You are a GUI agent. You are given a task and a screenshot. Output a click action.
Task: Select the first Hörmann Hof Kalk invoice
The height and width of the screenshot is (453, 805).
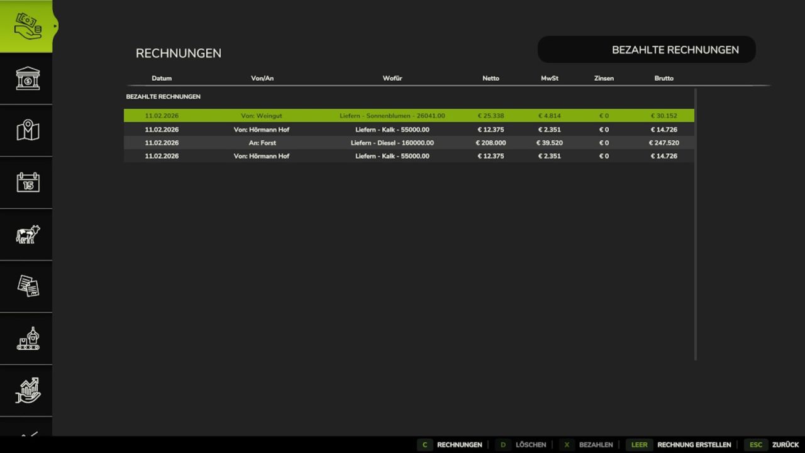pyautogui.click(x=409, y=129)
